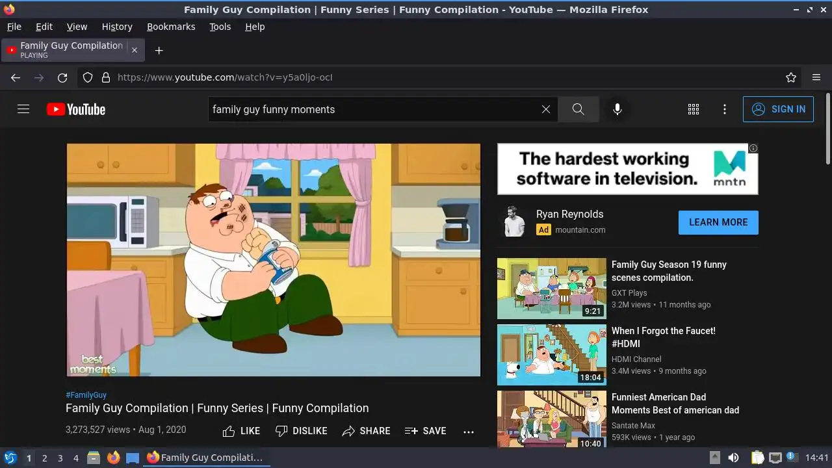
Task: Click the Ryan Reynolds ad avatar
Action: click(514, 222)
